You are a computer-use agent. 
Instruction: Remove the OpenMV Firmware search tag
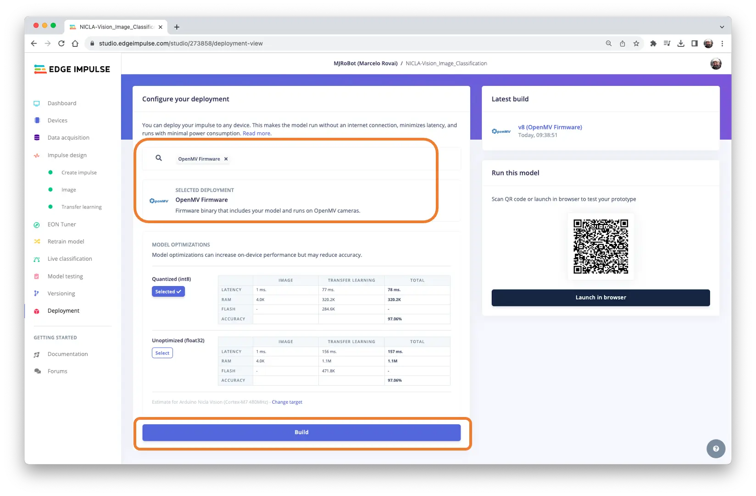[226, 159]
